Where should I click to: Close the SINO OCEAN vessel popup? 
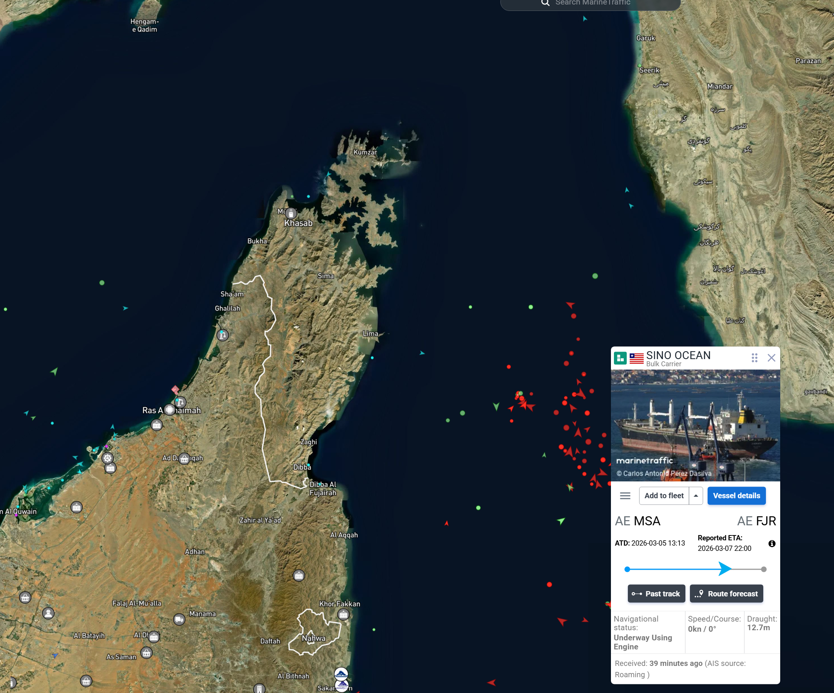(x=771, y=358)
